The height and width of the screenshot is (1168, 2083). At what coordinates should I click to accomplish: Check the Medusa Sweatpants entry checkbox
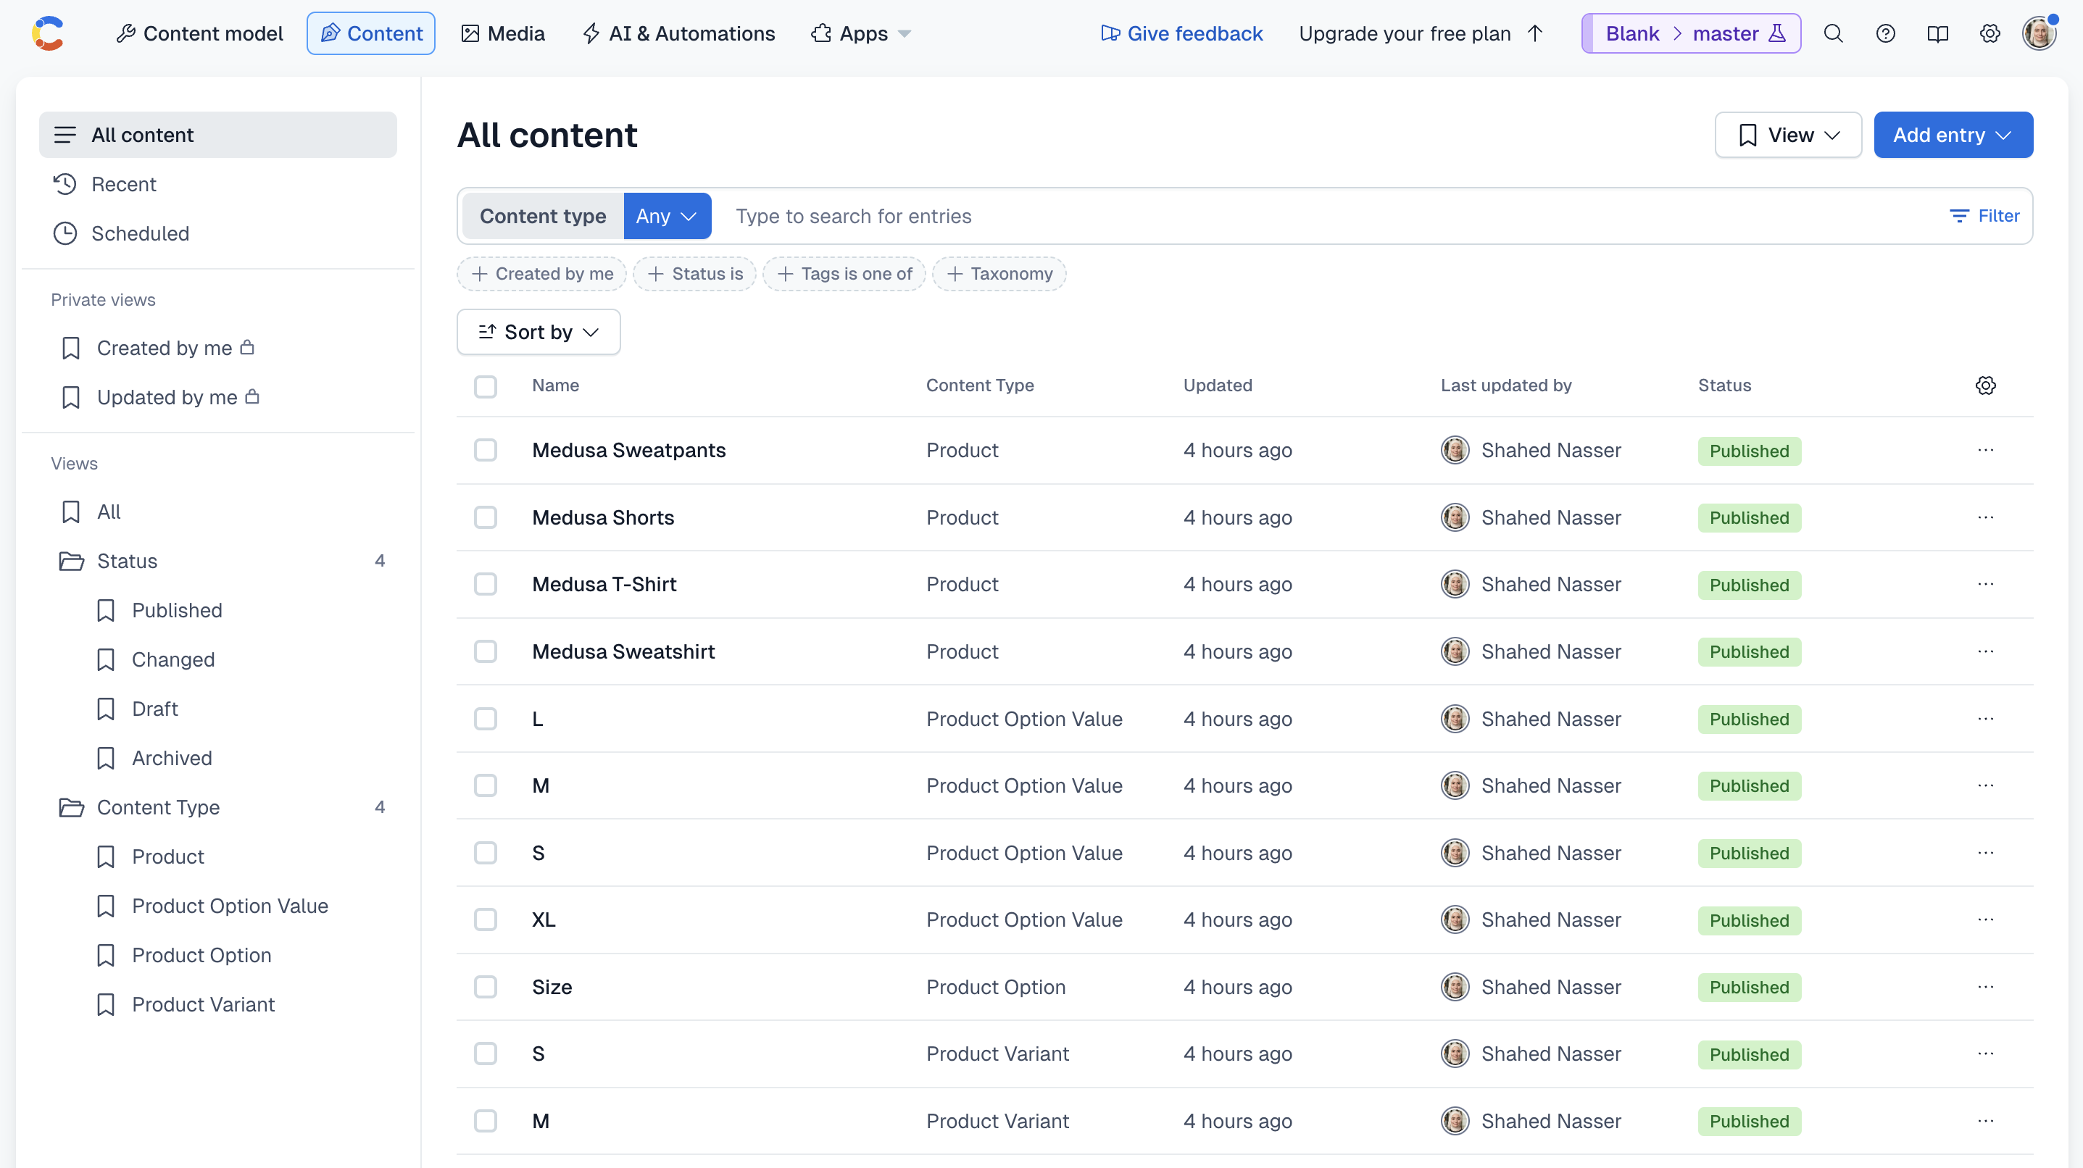coord(486,450)
